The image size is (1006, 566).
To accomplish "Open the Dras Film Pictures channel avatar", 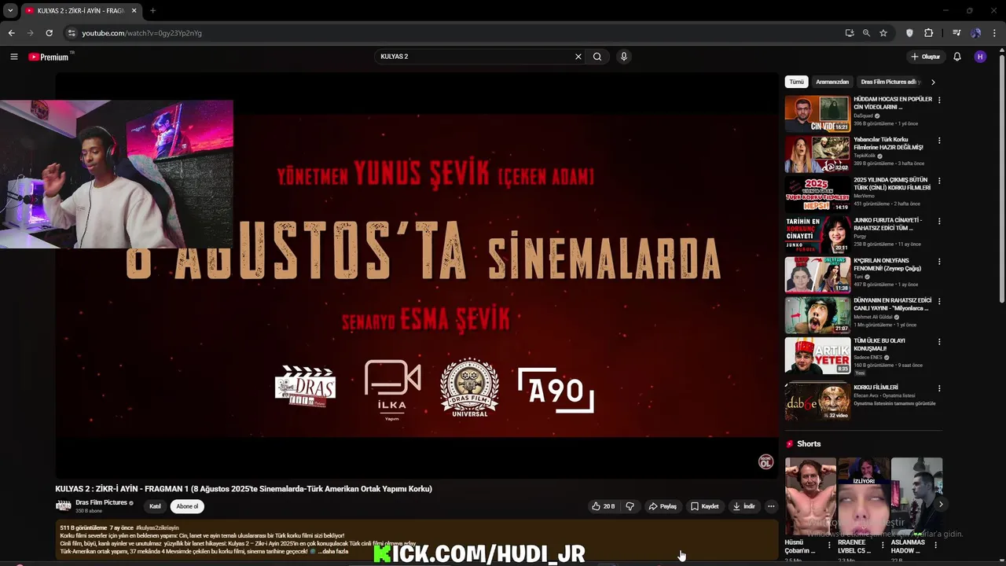I will 63,506.
